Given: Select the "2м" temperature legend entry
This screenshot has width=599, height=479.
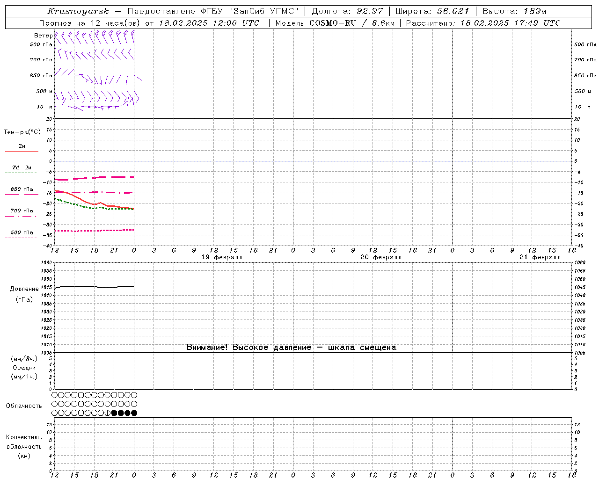Looking at the screenshot, I should click(x=22, y=146).
